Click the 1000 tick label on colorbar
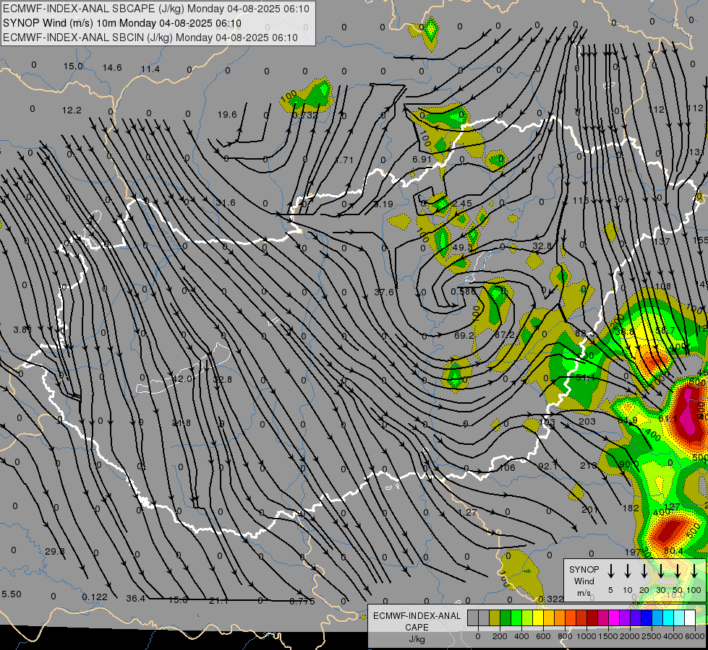This screenshot has height=650, width=708. coord(587,636)
